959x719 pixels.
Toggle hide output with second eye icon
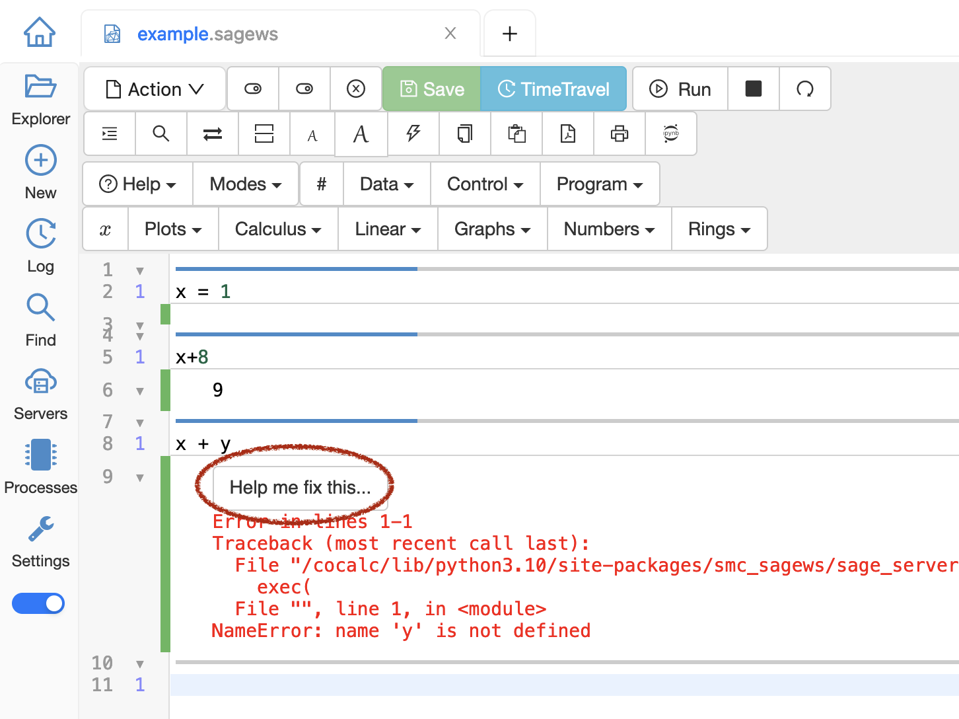pos(304,89)
